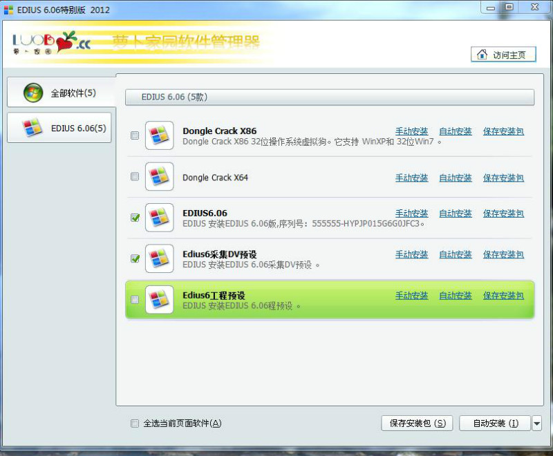
Task: Select the Edius6工程预设 title text
Action: click(214, 295)
